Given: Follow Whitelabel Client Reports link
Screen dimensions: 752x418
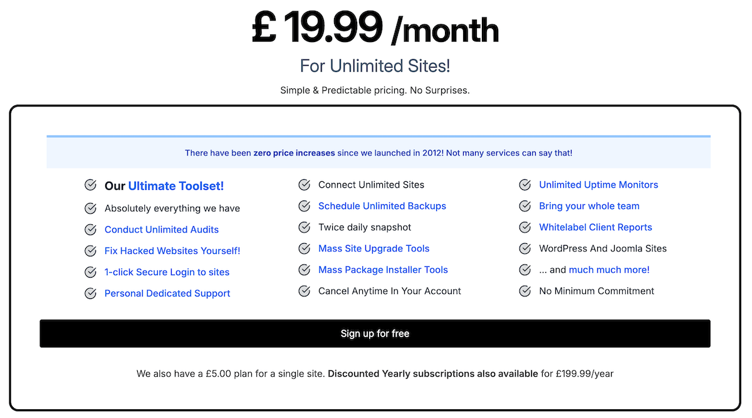Looking at the screenshot, I should [595, 227].
